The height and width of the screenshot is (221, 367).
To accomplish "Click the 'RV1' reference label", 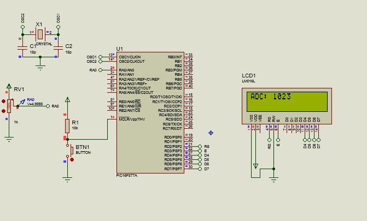I will point(19,89).
